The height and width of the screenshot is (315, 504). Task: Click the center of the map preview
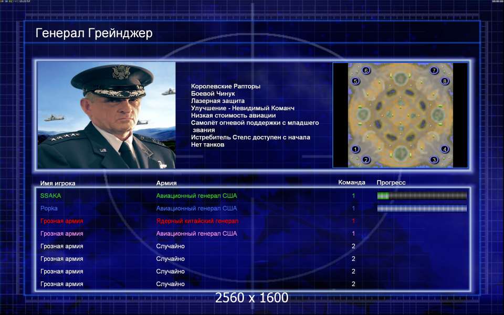[x=401, y=115]
